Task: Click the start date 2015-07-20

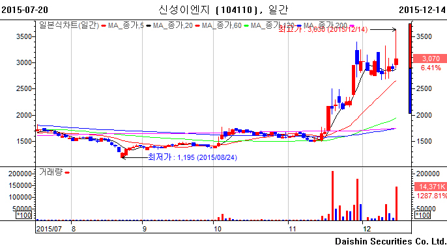Action: pyautogui.click(x=25, y=10)
